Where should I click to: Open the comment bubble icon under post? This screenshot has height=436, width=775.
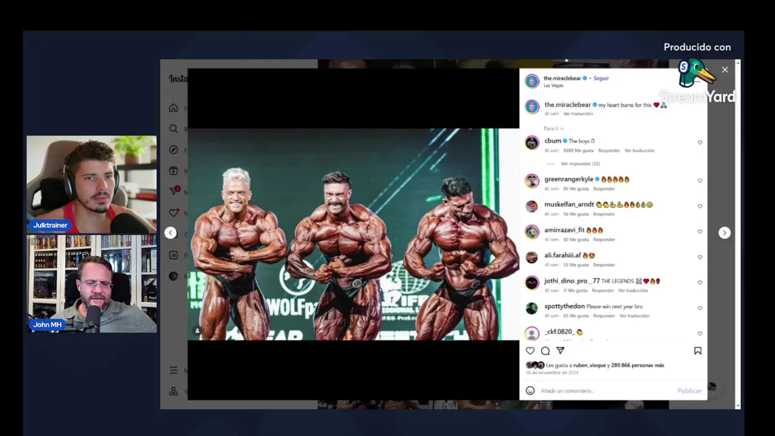(546, 351)
